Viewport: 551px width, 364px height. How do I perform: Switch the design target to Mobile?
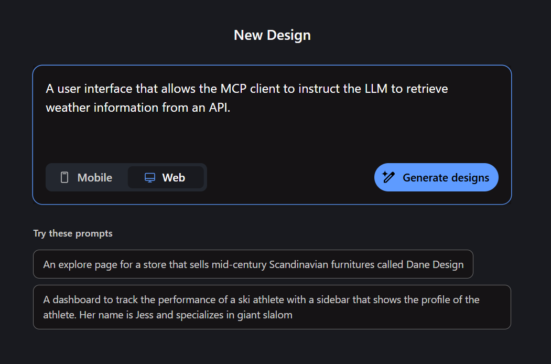87,177
